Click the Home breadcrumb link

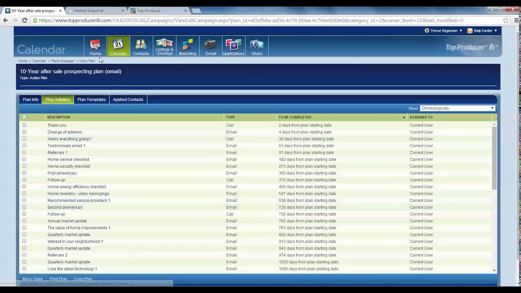click(x=23, y=61)
